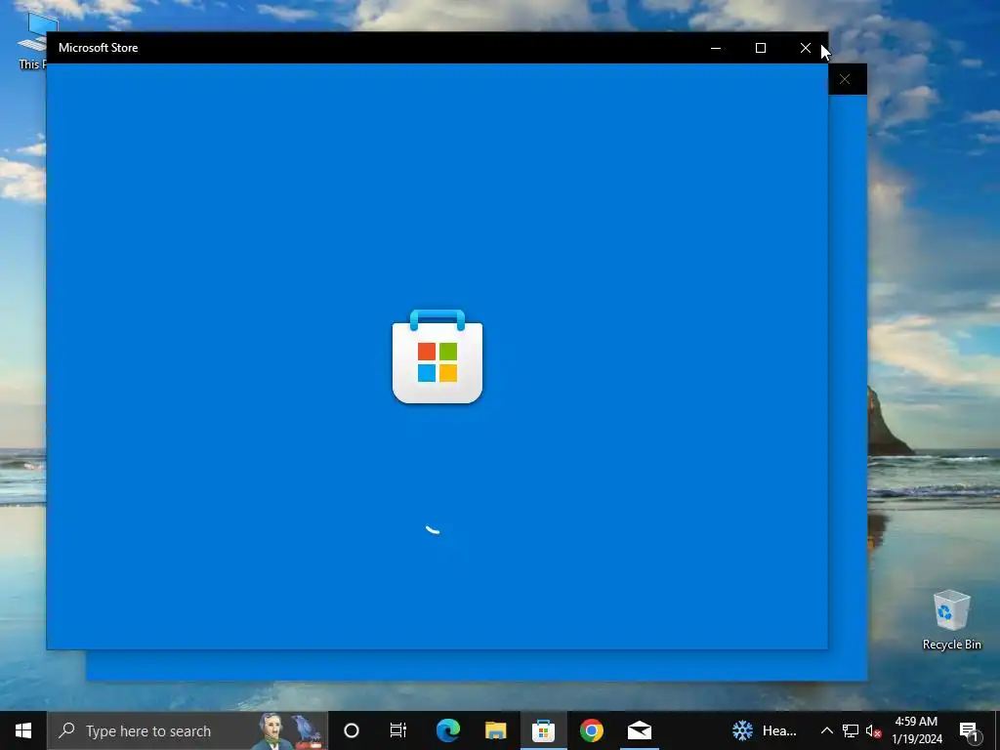The height and width of the screenshot is (750, 1000).
Task: Click the Store shopping bag logo
Action: (x=437, y=356)
